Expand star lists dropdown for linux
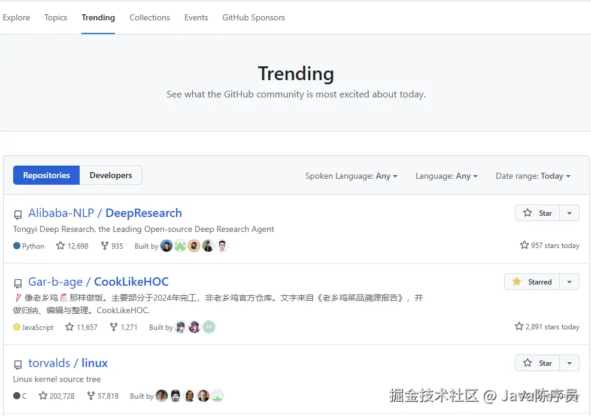 [x=569, y=363]
